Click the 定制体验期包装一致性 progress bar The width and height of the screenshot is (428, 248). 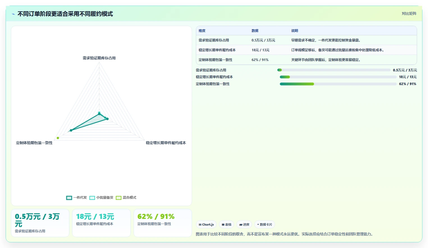click(338, 84)
